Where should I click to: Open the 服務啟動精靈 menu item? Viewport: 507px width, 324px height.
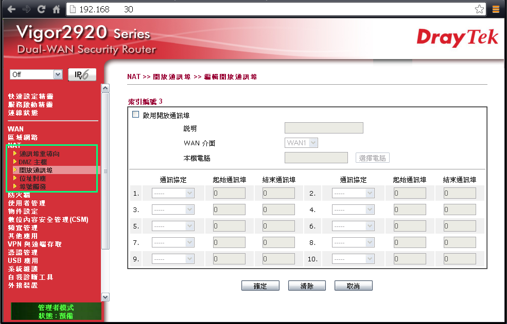(x=31, y=105)
